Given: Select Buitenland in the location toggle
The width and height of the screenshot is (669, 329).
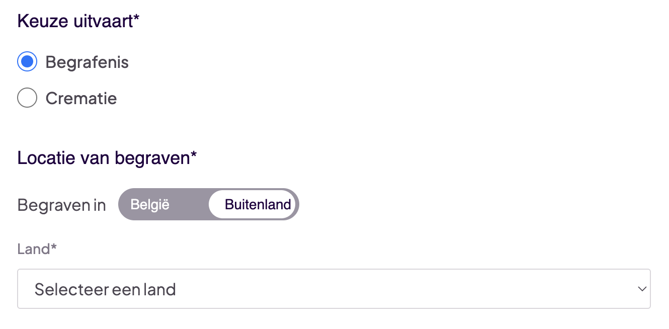Looking at the screenshot, I should (x=258, y=205).
